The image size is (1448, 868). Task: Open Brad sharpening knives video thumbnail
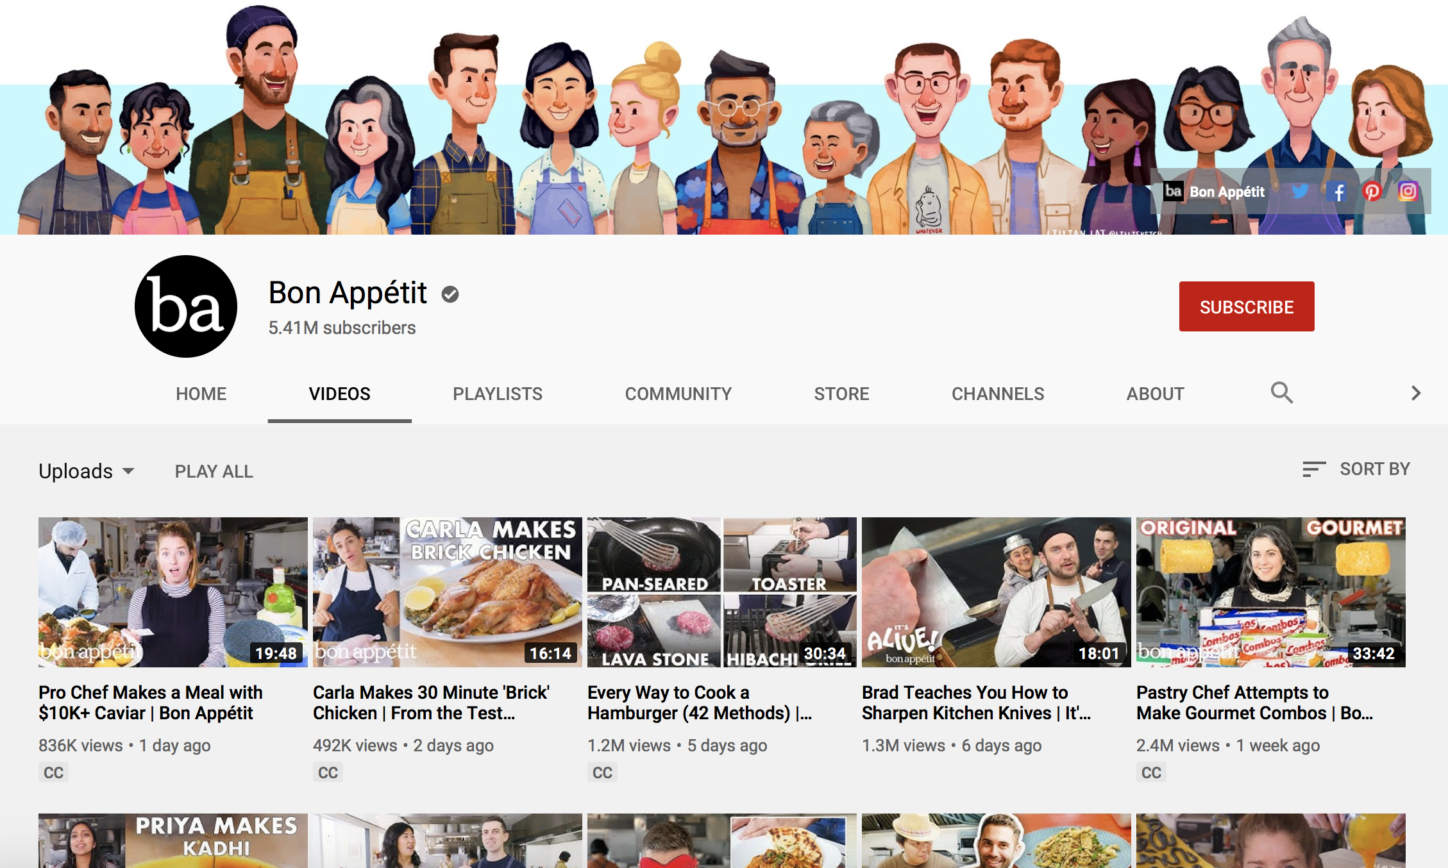click(x=997, y=592)
